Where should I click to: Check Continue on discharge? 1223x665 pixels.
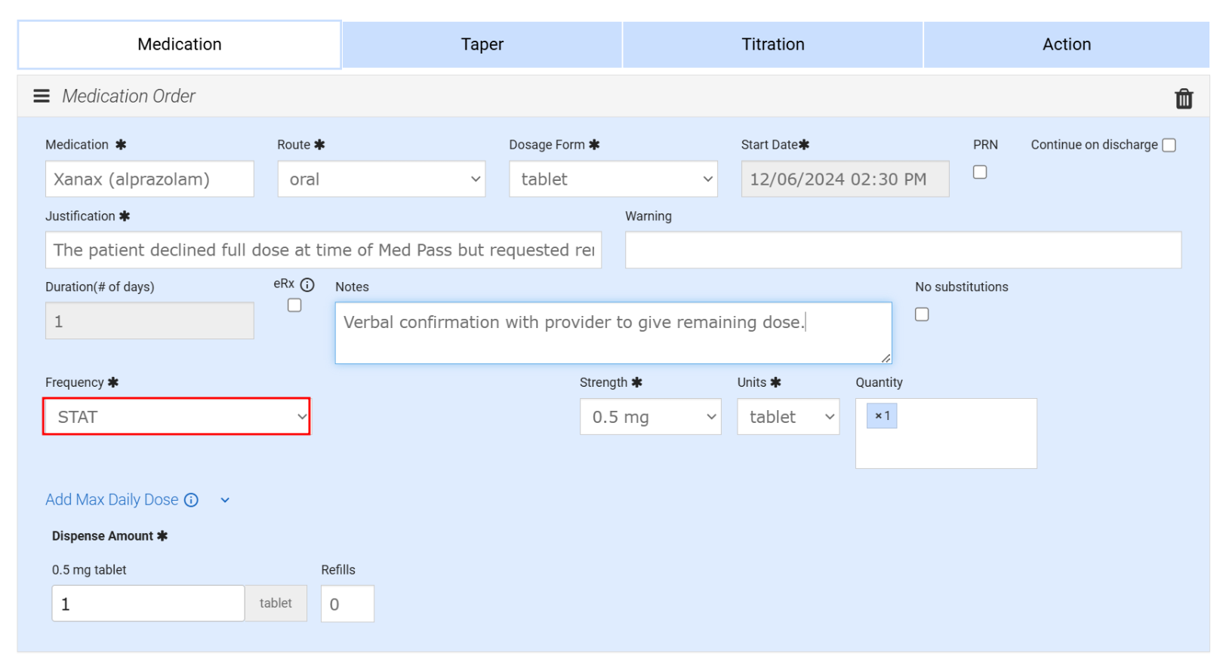pyautogui.click(x=1169, y=146)
